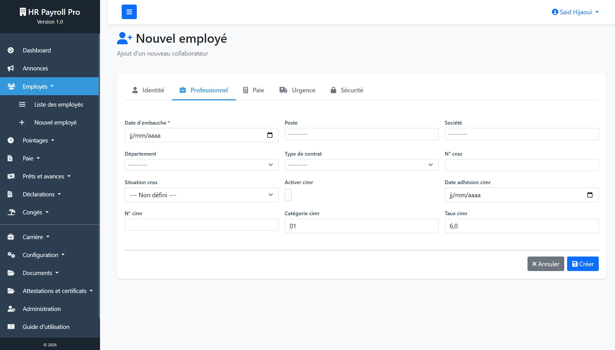This screenshot has width=615, height=350.
Task: Expand the Documents sidebar menu
Action: 49,273
